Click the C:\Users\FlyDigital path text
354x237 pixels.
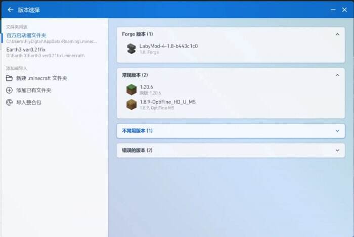pyautogui.click(x=52, y=41)
